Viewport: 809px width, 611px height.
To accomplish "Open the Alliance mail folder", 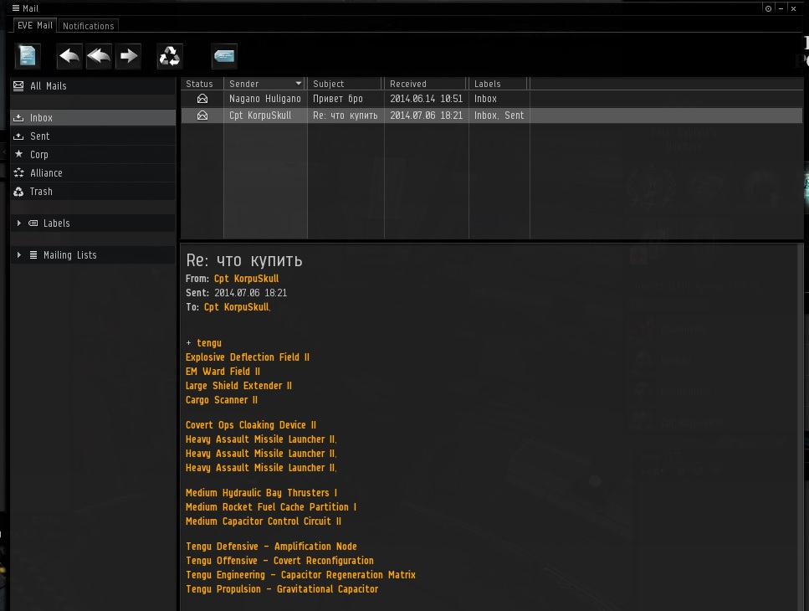I will tap(93, 173).
